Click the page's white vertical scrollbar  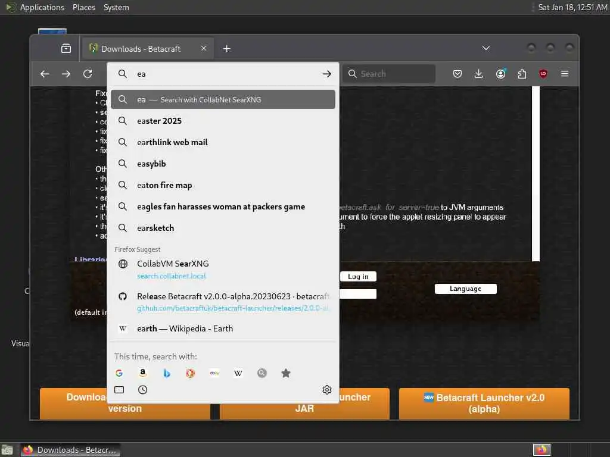click(x=536, y=174)
